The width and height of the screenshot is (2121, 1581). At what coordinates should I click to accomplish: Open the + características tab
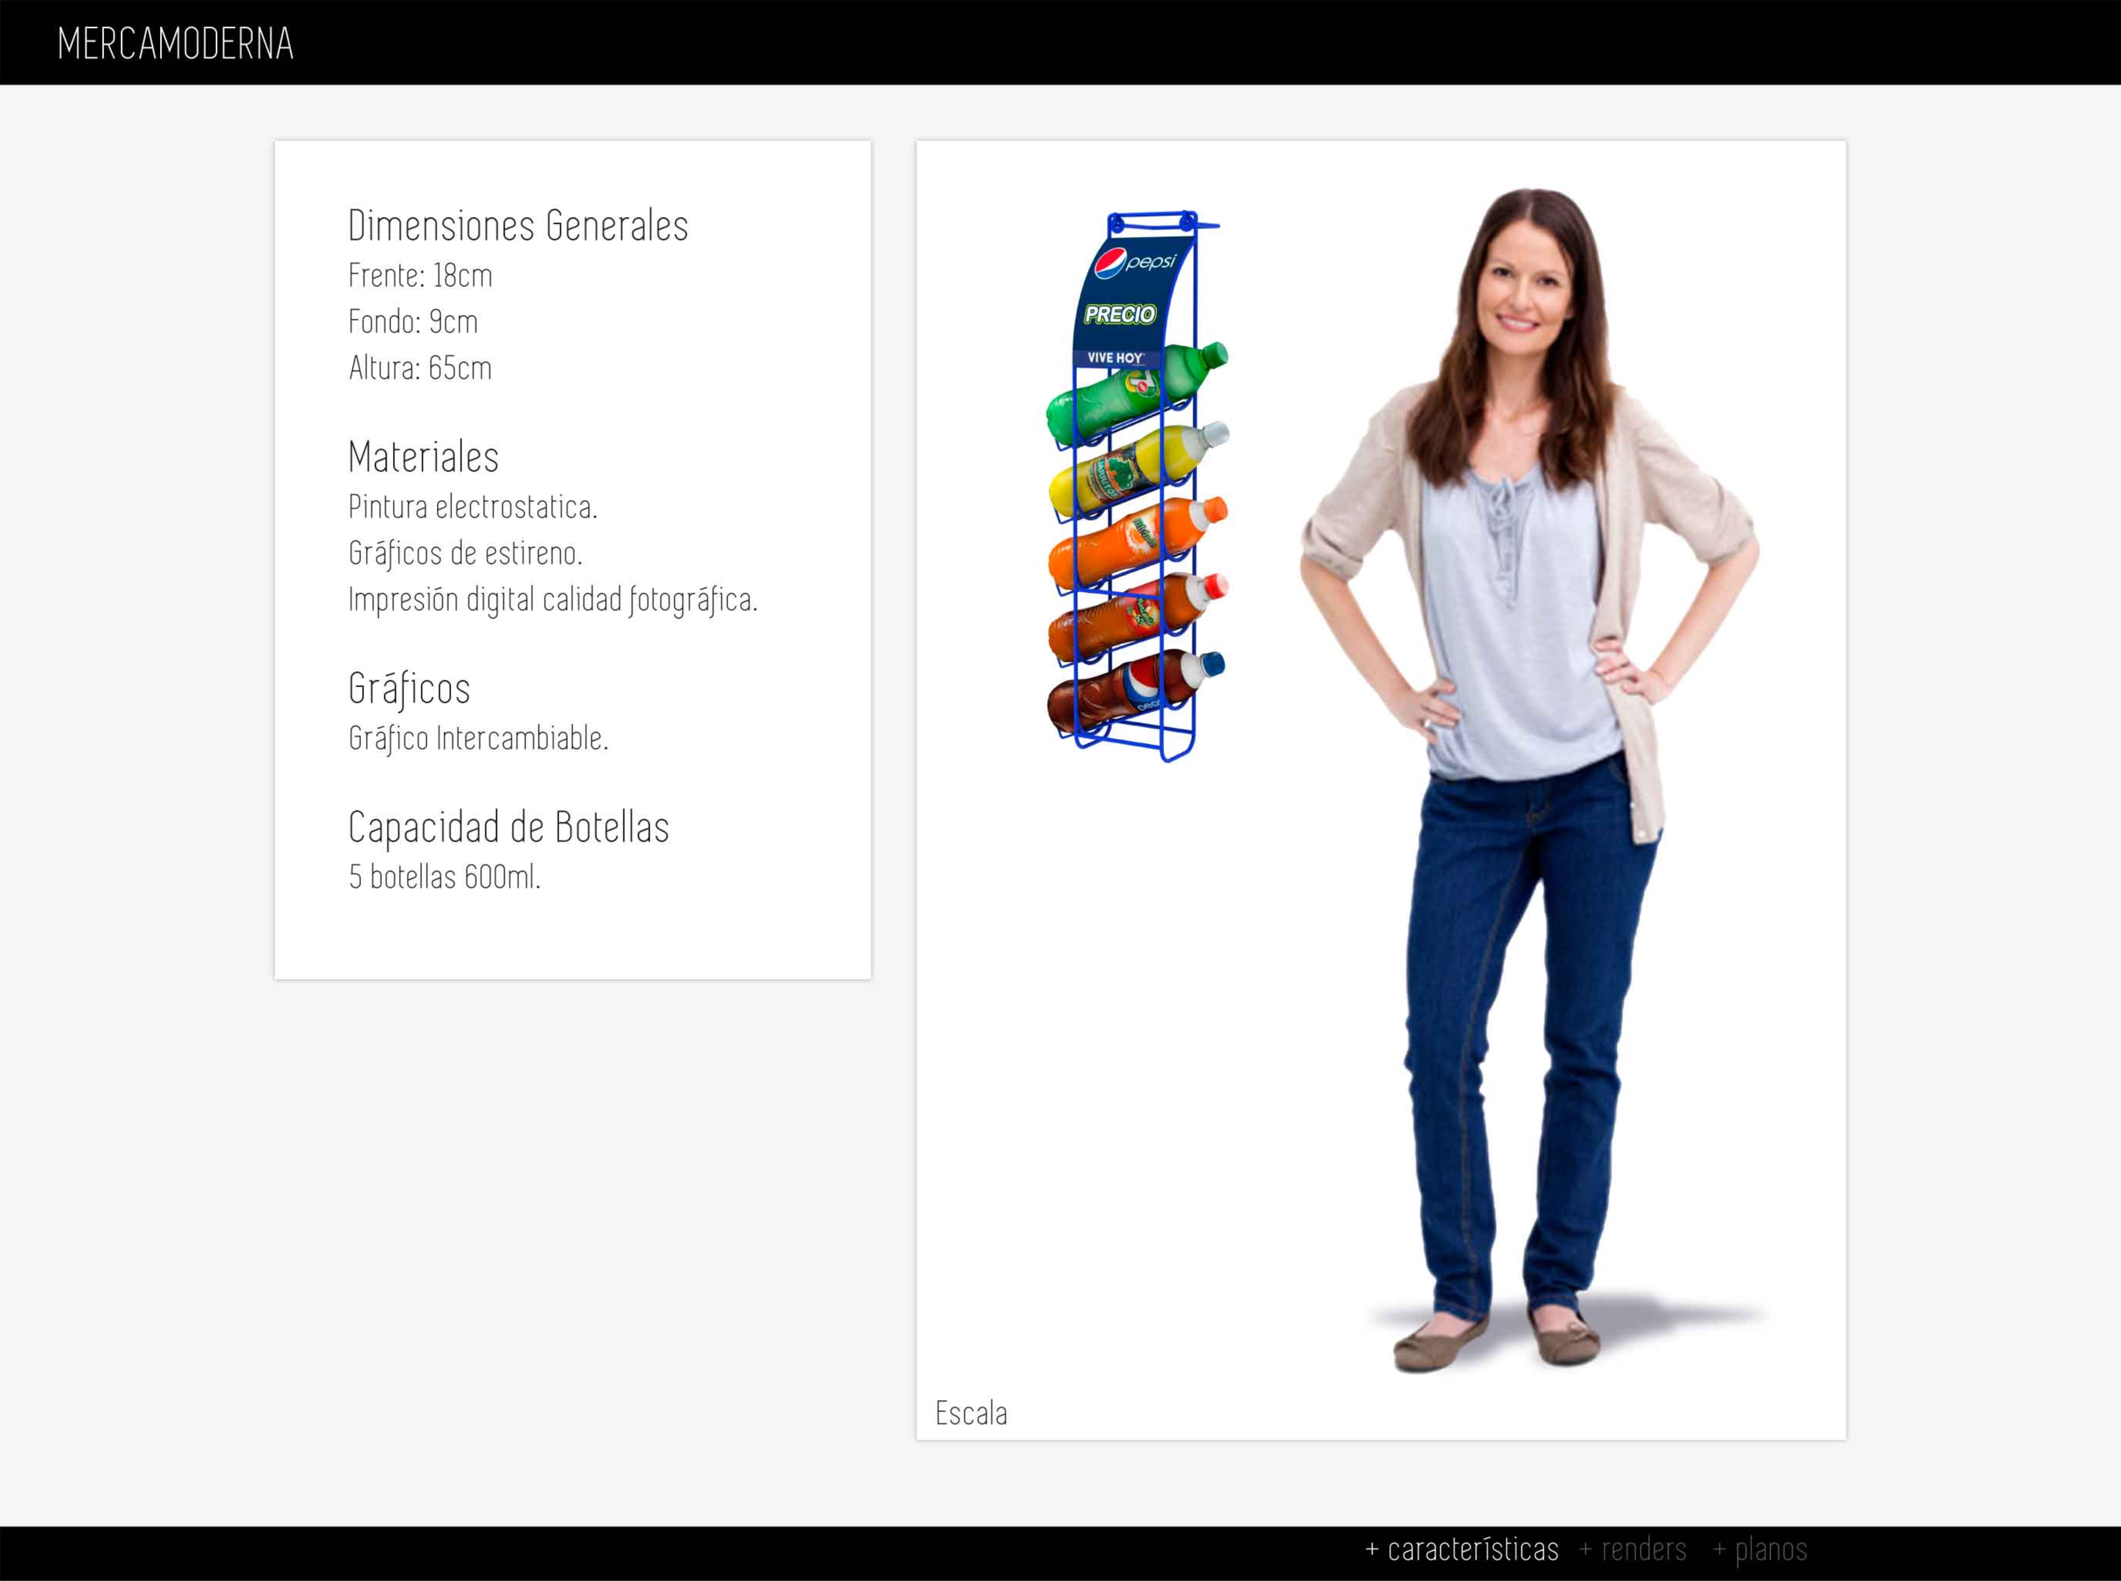coord(1461,1549)
